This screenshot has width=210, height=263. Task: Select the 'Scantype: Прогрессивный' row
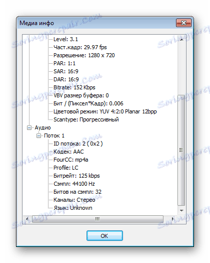tap(86, 120)
